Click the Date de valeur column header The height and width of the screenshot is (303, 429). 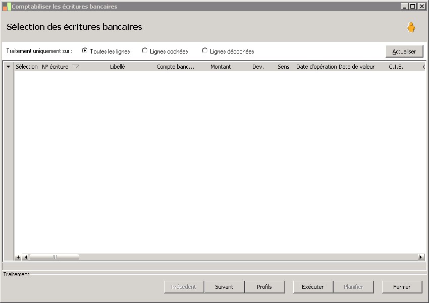click(x=356, y=67)
